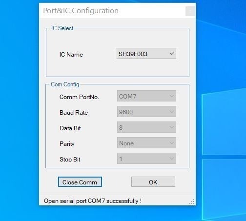Click the IC Name label

click(71, 55)
